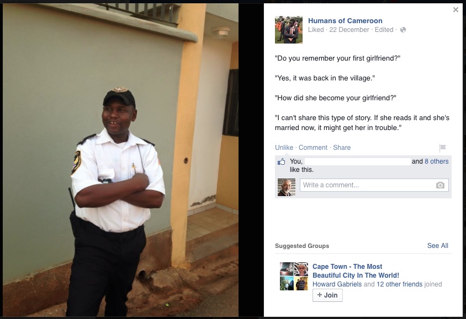
Task: Click the Comment link
Action: (313, 148)
